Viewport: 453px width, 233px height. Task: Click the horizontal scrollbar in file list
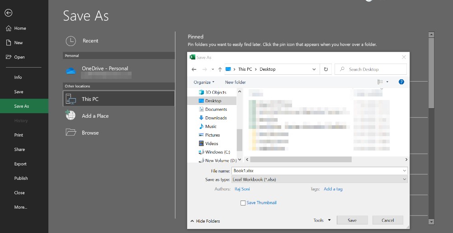coord(301,160)
